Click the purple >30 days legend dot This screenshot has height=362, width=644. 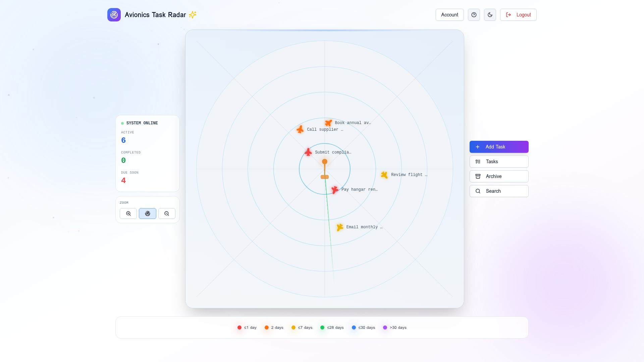tap(385, 327)
